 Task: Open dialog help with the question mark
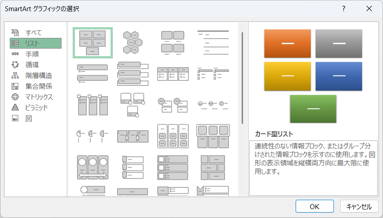coord(343,8)
